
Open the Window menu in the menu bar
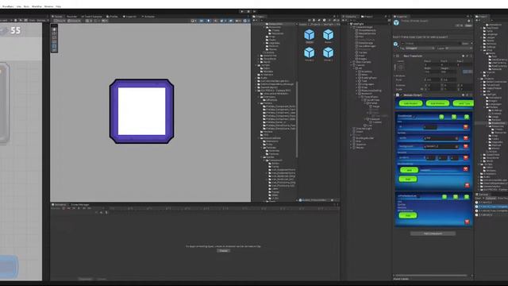48,6
